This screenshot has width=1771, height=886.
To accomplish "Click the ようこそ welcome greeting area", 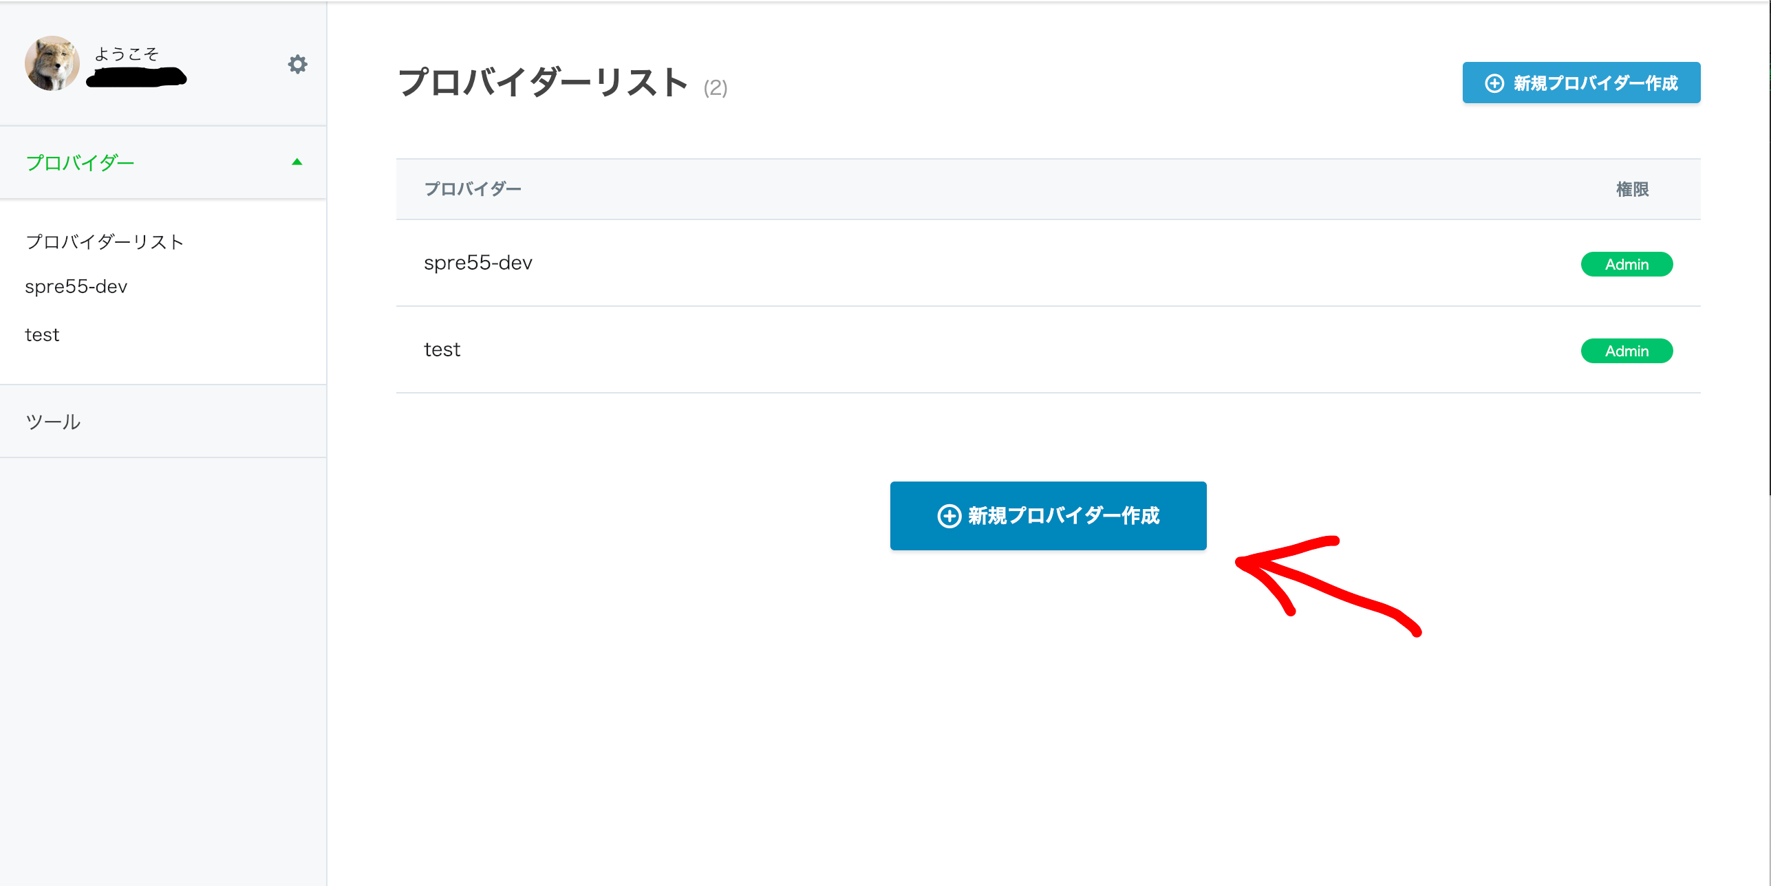I will pyautogui.click(x=128, y=54).
